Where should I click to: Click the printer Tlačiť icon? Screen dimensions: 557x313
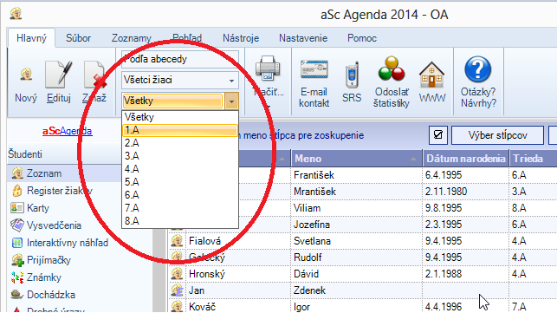click(x=268, y=68)
